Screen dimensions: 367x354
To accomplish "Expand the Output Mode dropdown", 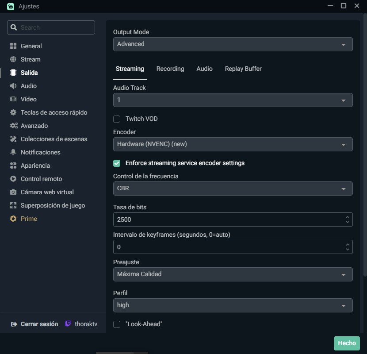I will coord(233,44).
